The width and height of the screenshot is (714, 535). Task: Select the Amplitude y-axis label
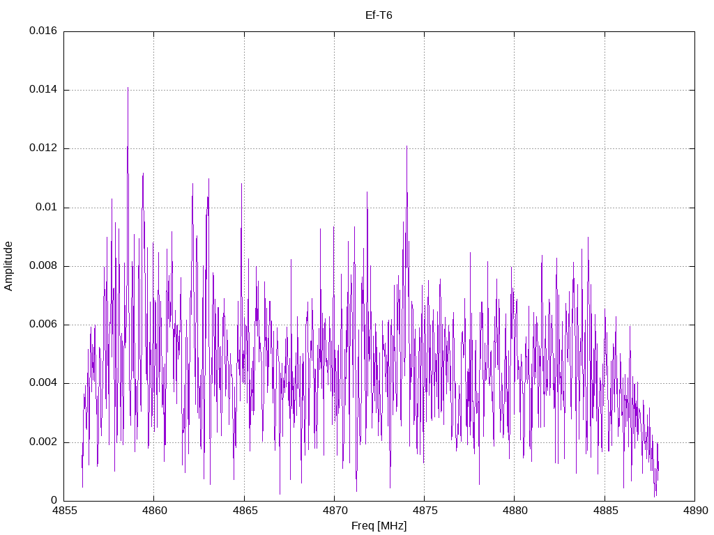[8, 266]
